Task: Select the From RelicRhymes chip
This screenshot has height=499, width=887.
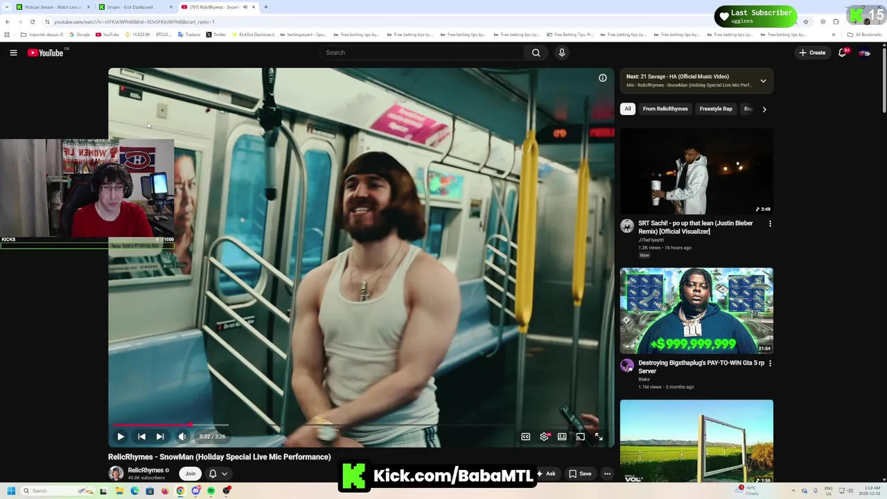Action: coord(665,109)
